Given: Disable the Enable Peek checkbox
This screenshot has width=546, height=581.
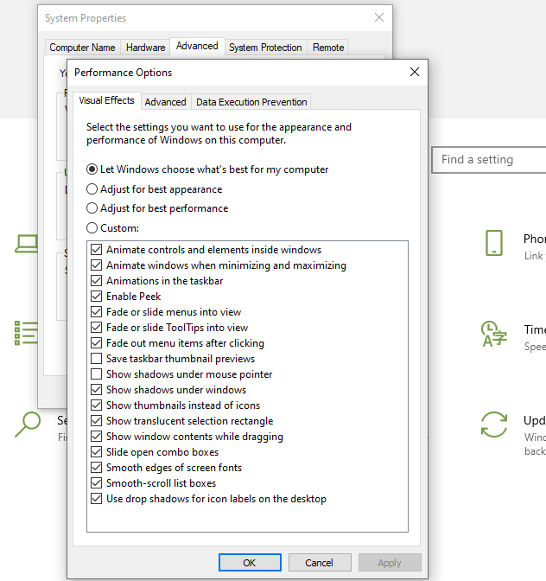Looking at the screenshot, I should (96, 297).
